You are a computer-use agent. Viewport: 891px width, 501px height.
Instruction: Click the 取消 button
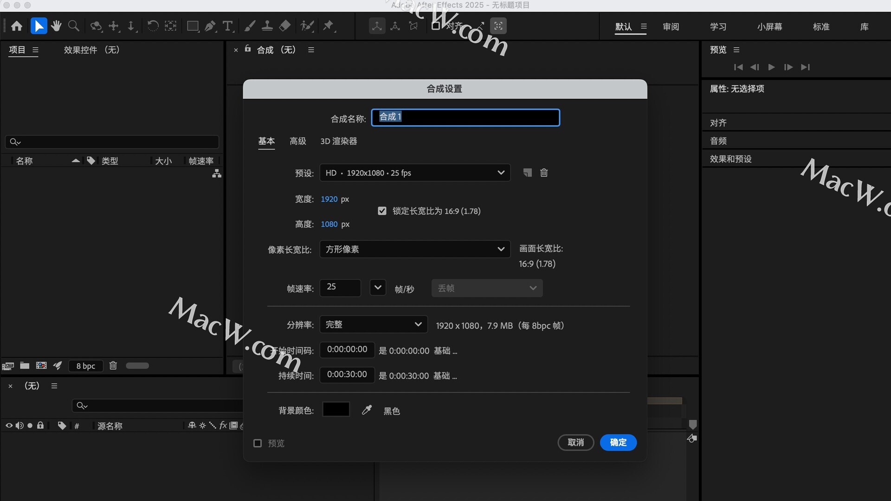(576, 443)
